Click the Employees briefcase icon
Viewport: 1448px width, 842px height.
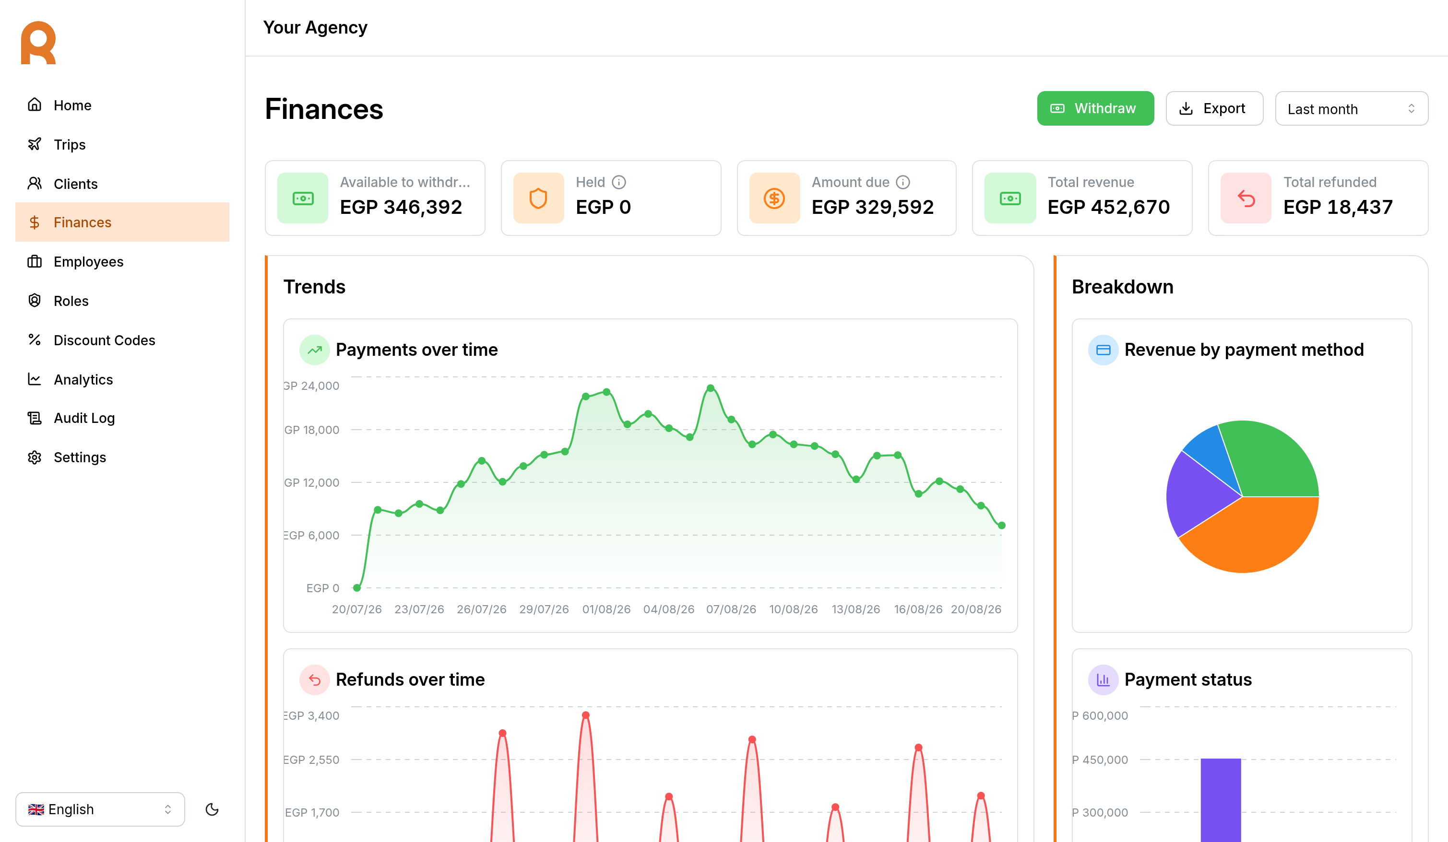pyautogui.click(x=35, y=261)
